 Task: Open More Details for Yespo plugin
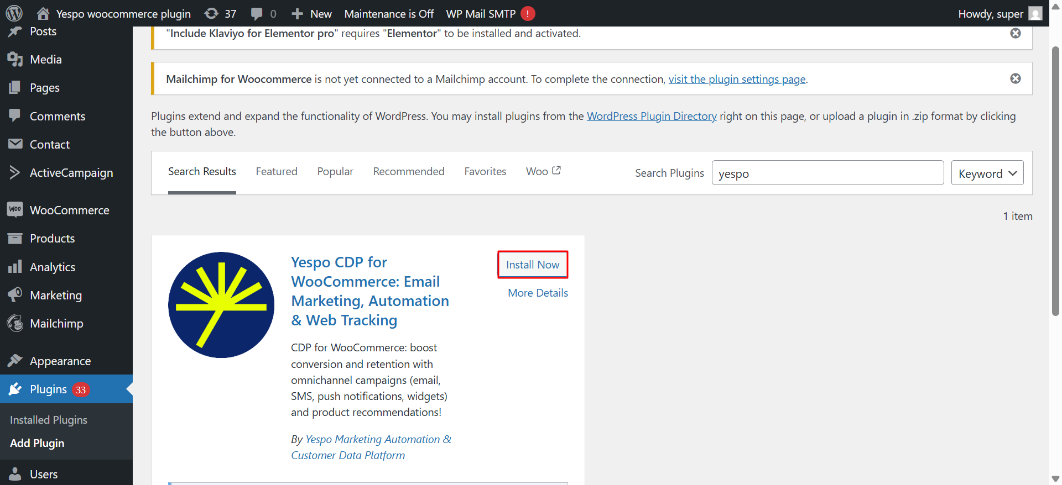(x=538, y=293)
